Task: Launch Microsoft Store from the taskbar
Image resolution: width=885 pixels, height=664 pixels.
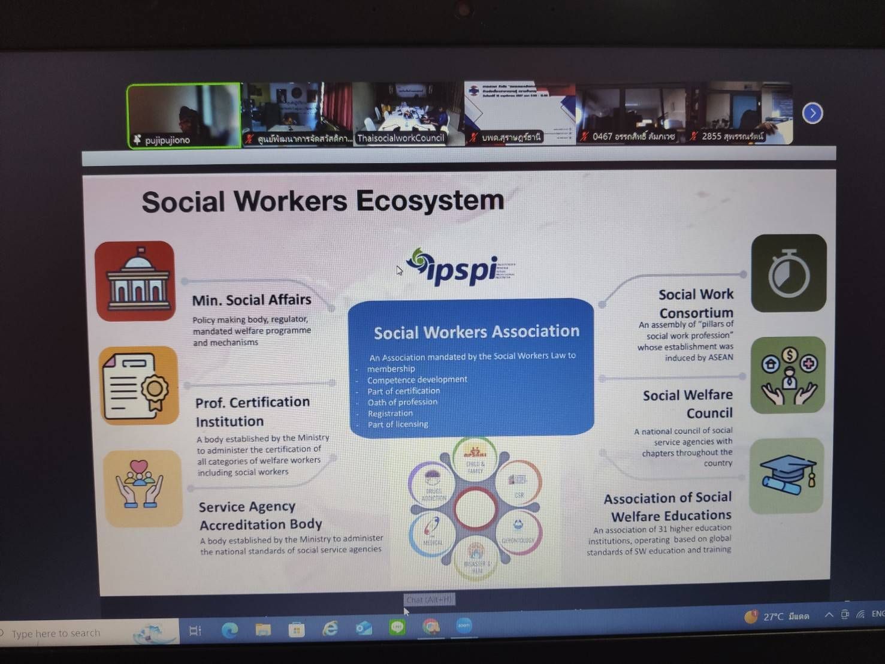Action: (x=297, y=629)
